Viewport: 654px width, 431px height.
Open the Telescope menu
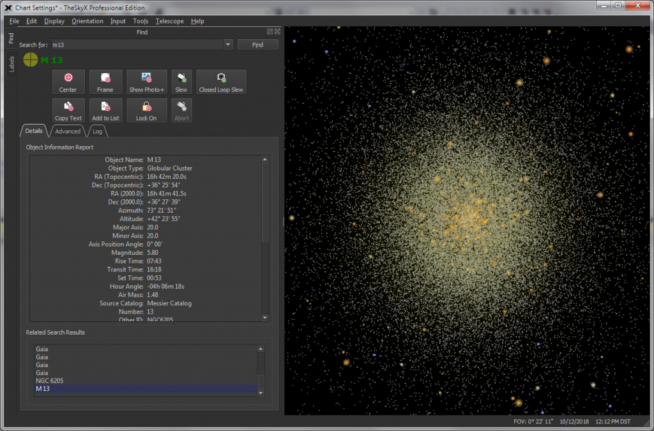click(x=169, y=20)
